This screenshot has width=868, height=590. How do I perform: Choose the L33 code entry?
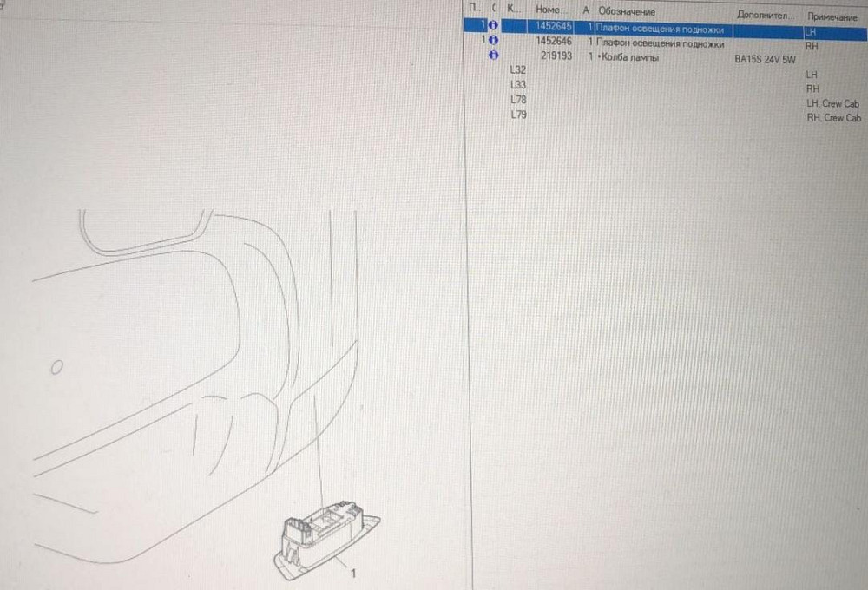518,84
